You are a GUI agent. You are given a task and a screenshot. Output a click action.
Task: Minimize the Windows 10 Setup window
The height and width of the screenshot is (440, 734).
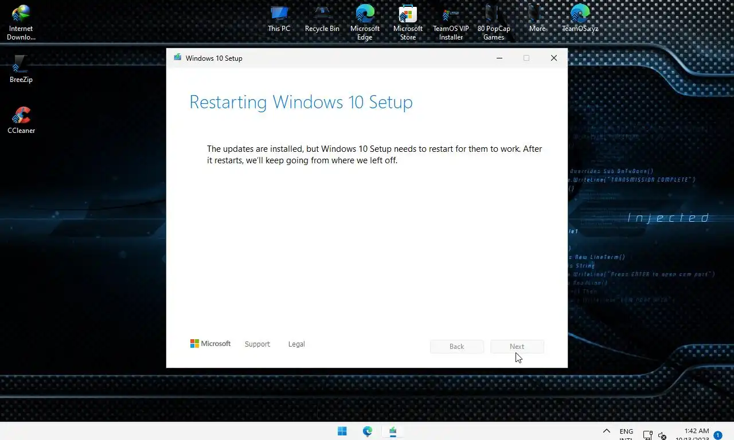(x=499, y=58)
